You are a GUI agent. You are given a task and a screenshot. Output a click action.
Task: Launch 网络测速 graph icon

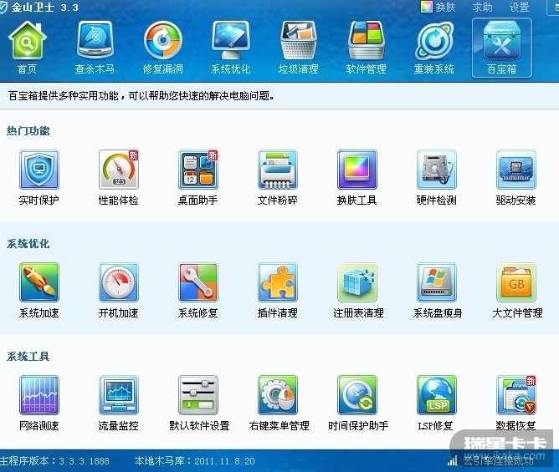(x=39, y=395)
